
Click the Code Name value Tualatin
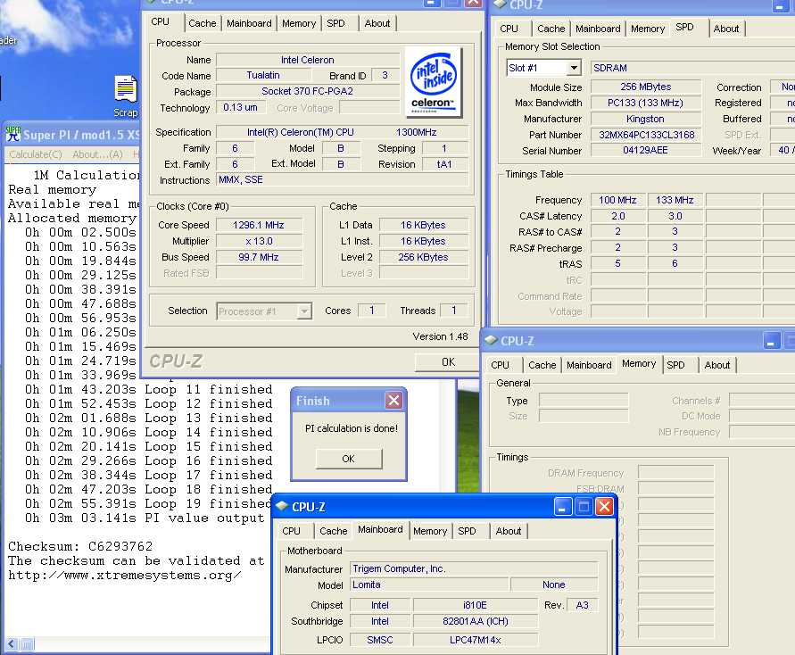pos(262,75)
